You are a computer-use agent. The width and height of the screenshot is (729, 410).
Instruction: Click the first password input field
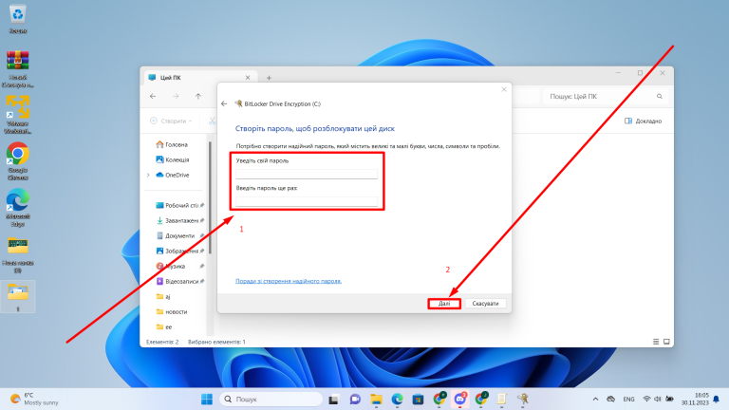pyautogui.click(x=307, y=174)
